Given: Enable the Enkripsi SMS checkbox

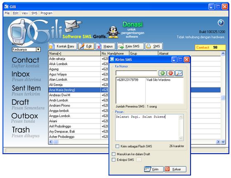Looking at the screenshot, I should tap(113, 160).
